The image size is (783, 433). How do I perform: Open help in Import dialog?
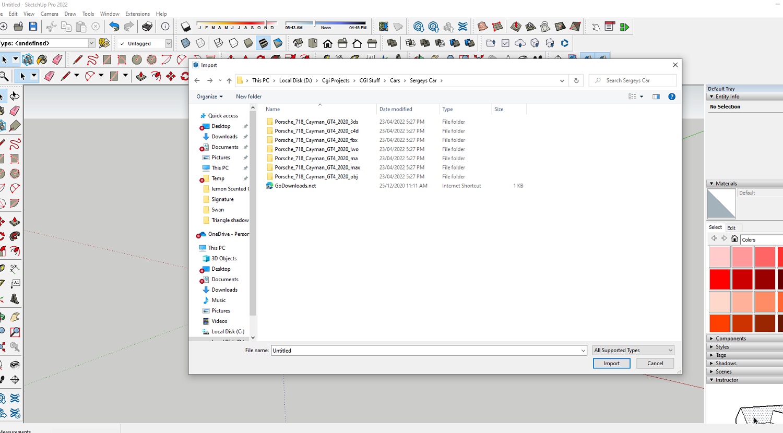672,97
